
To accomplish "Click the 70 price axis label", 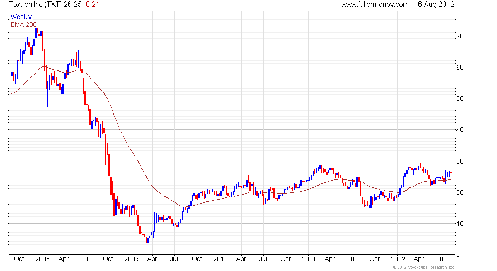I will [459, 36].
